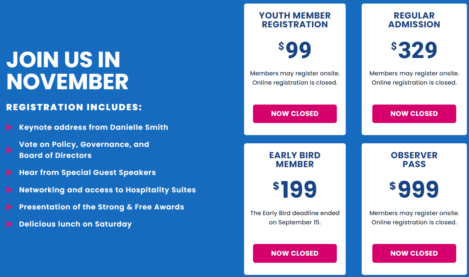The image size is (469, 277).
Task: Click the $999 Observer Pass price
Action: [x=414, y=190]
